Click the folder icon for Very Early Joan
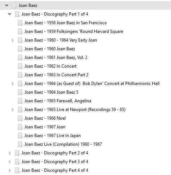Screen dimensions: 171x175 pos(20,40)
